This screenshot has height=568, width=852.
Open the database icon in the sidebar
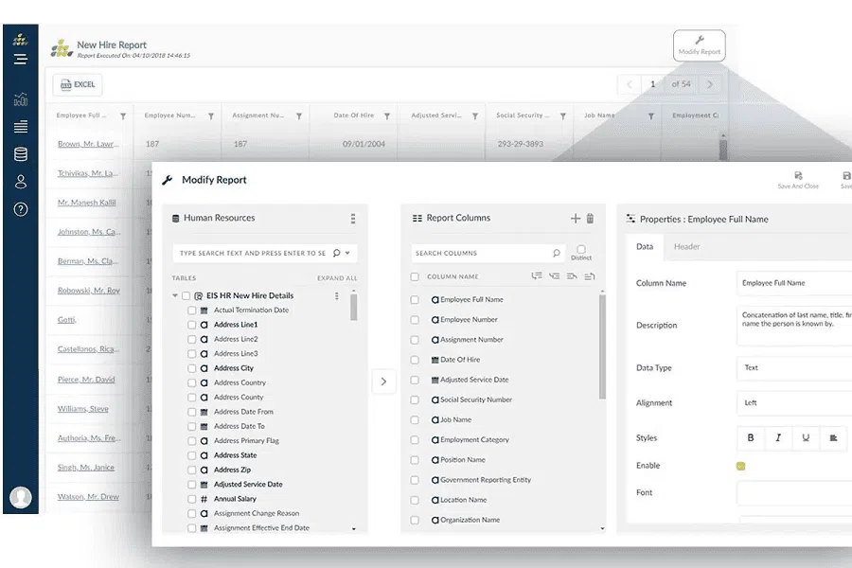click(x=21, y=154)
